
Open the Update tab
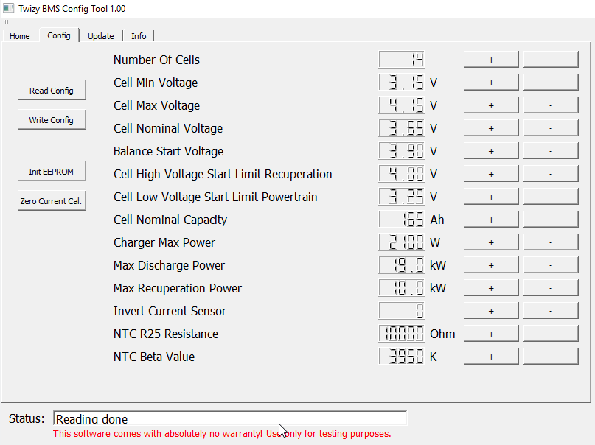100,36
